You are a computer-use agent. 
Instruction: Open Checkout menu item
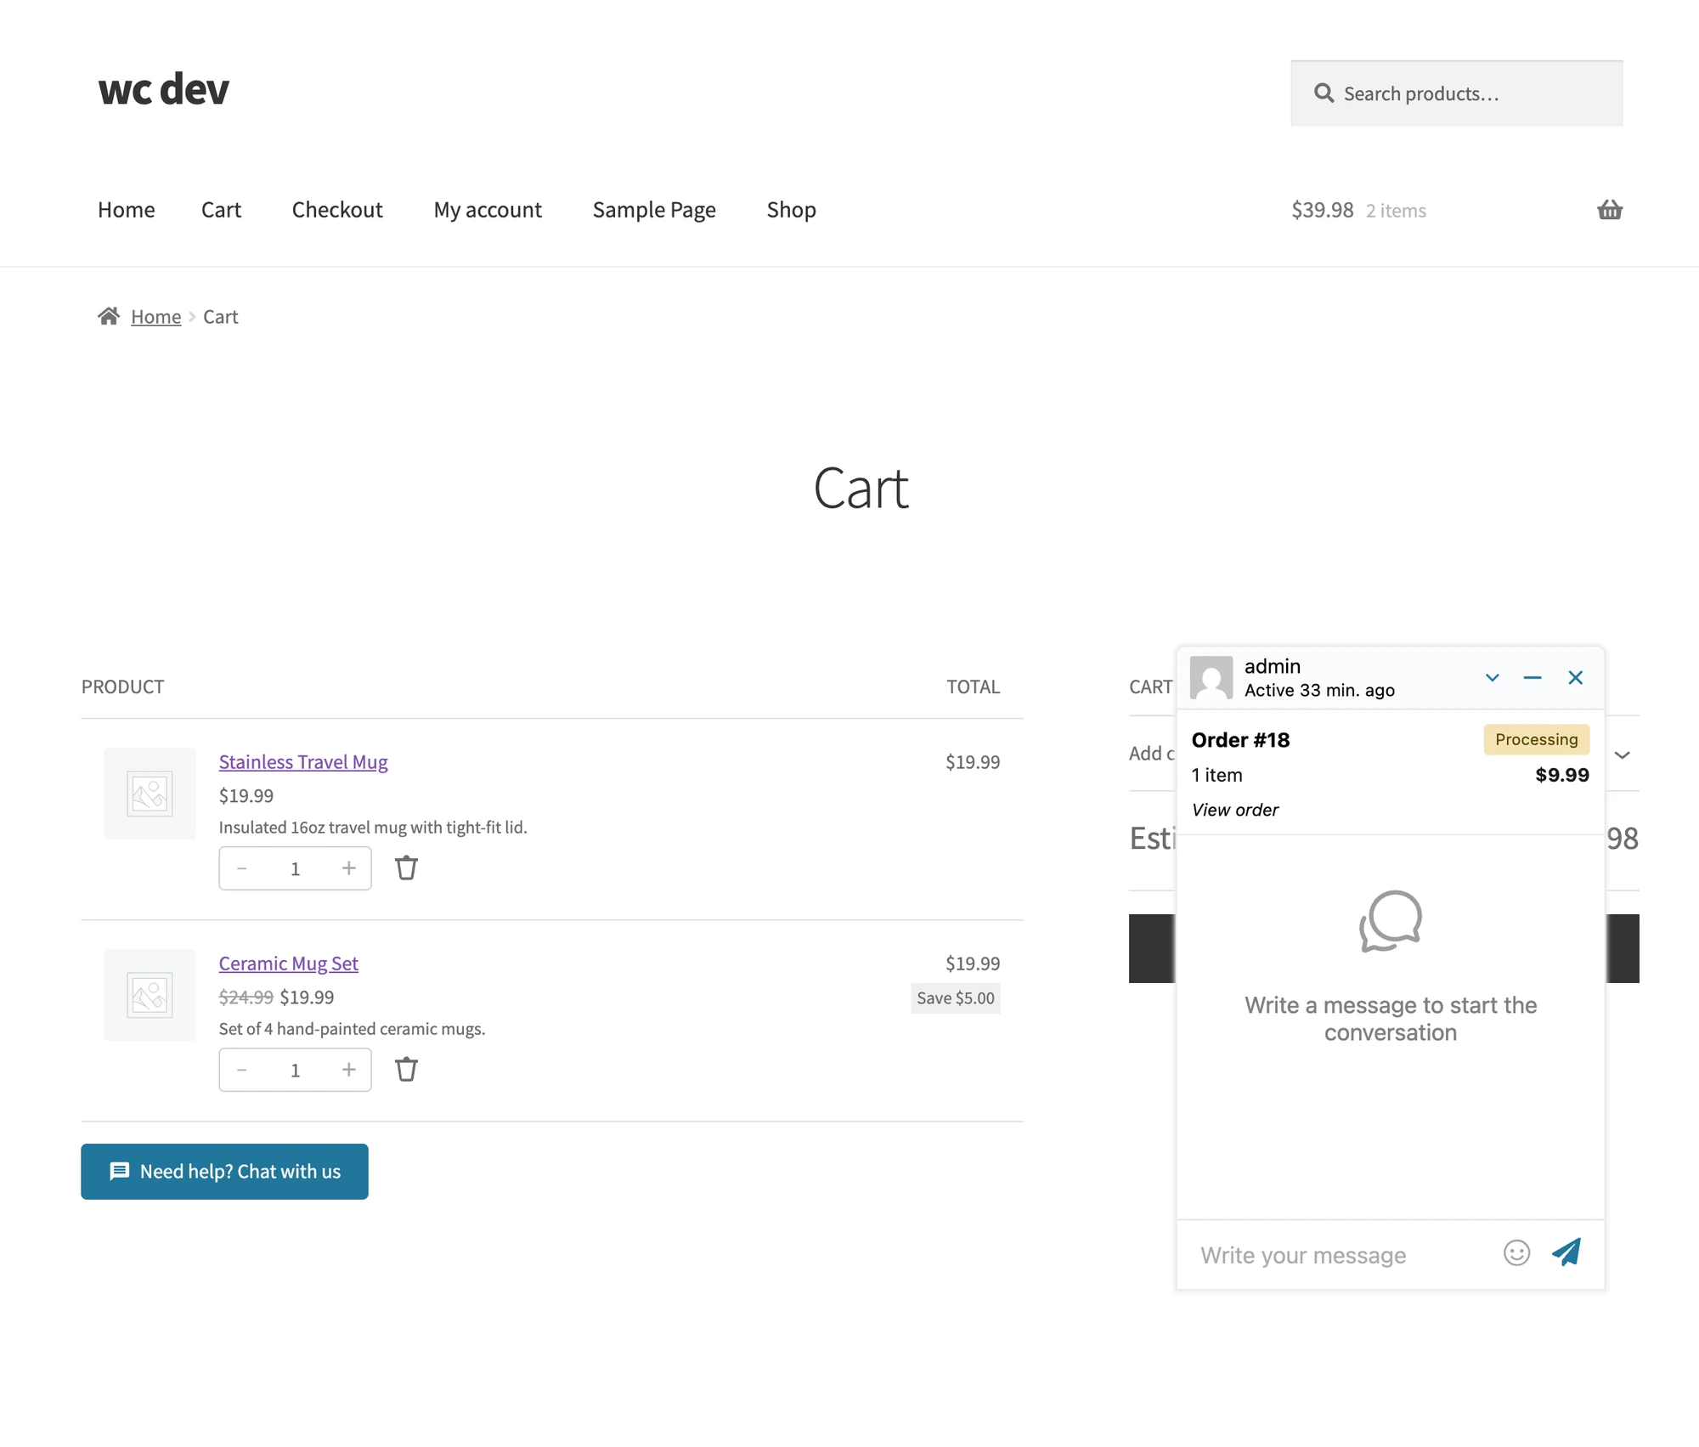pos(337,209)
